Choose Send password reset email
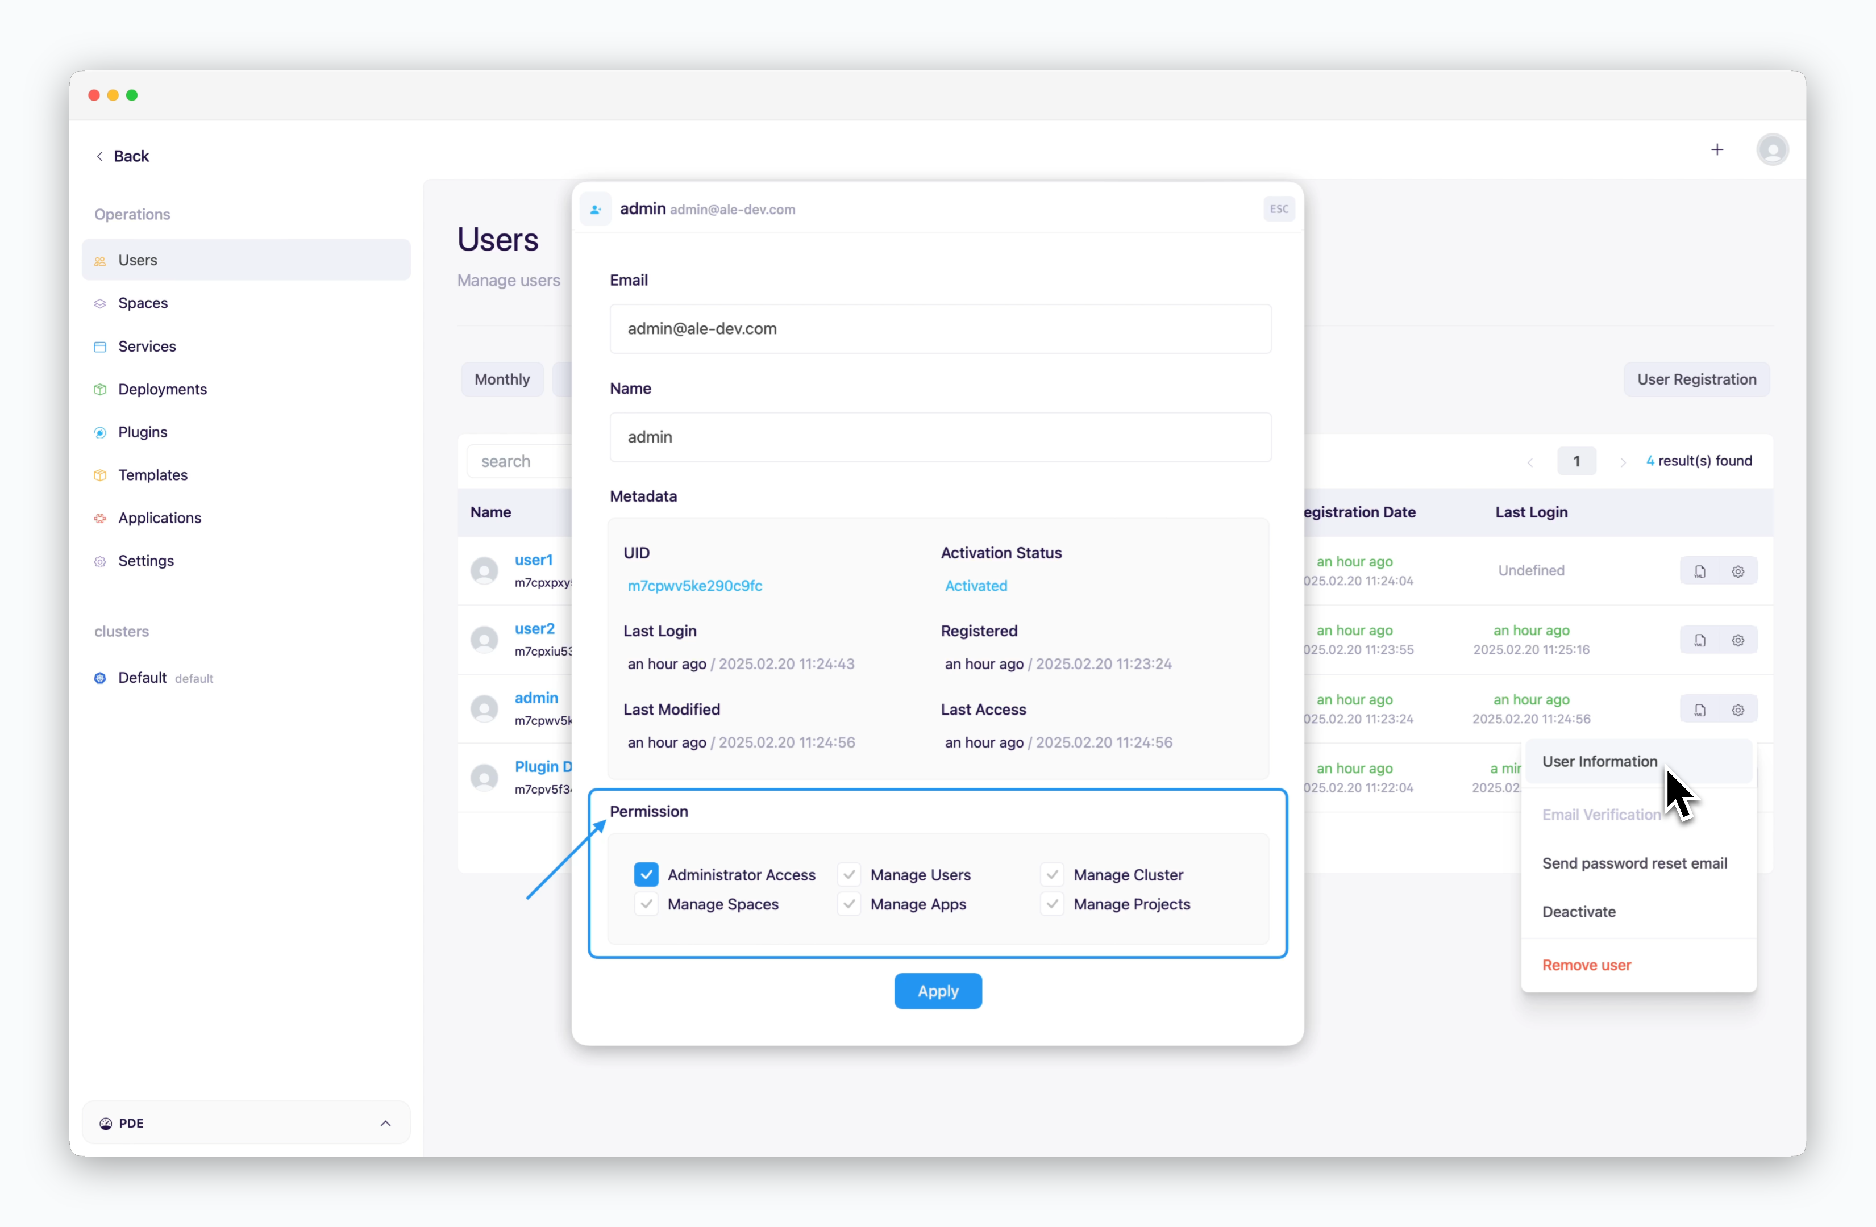Image resolution: width=1876 pixels, height=1227 pixels. pyautogui.click(x=1638, y=863)
